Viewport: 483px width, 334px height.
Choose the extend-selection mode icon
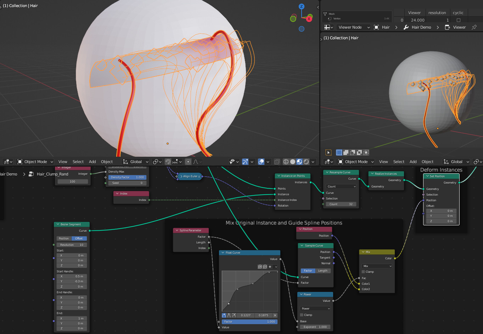pos(346,152)
